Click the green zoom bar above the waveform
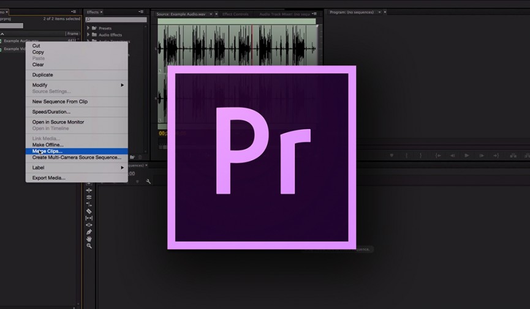Image resolution: width=530 pixels, height=309 pixels. point(237,21)
